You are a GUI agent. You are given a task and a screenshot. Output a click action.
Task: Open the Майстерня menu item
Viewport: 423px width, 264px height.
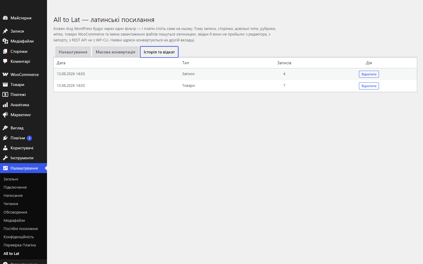(x=23, y=18)
